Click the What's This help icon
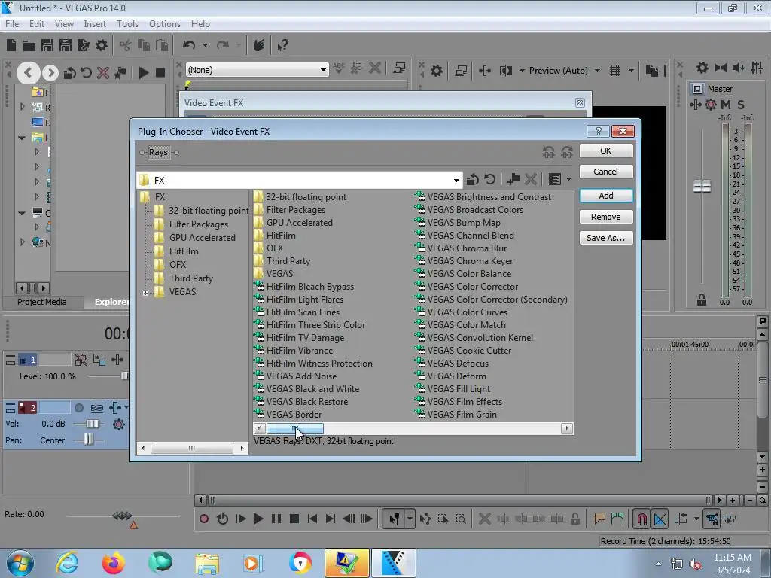The image size is (771, 578). (282, 46)
